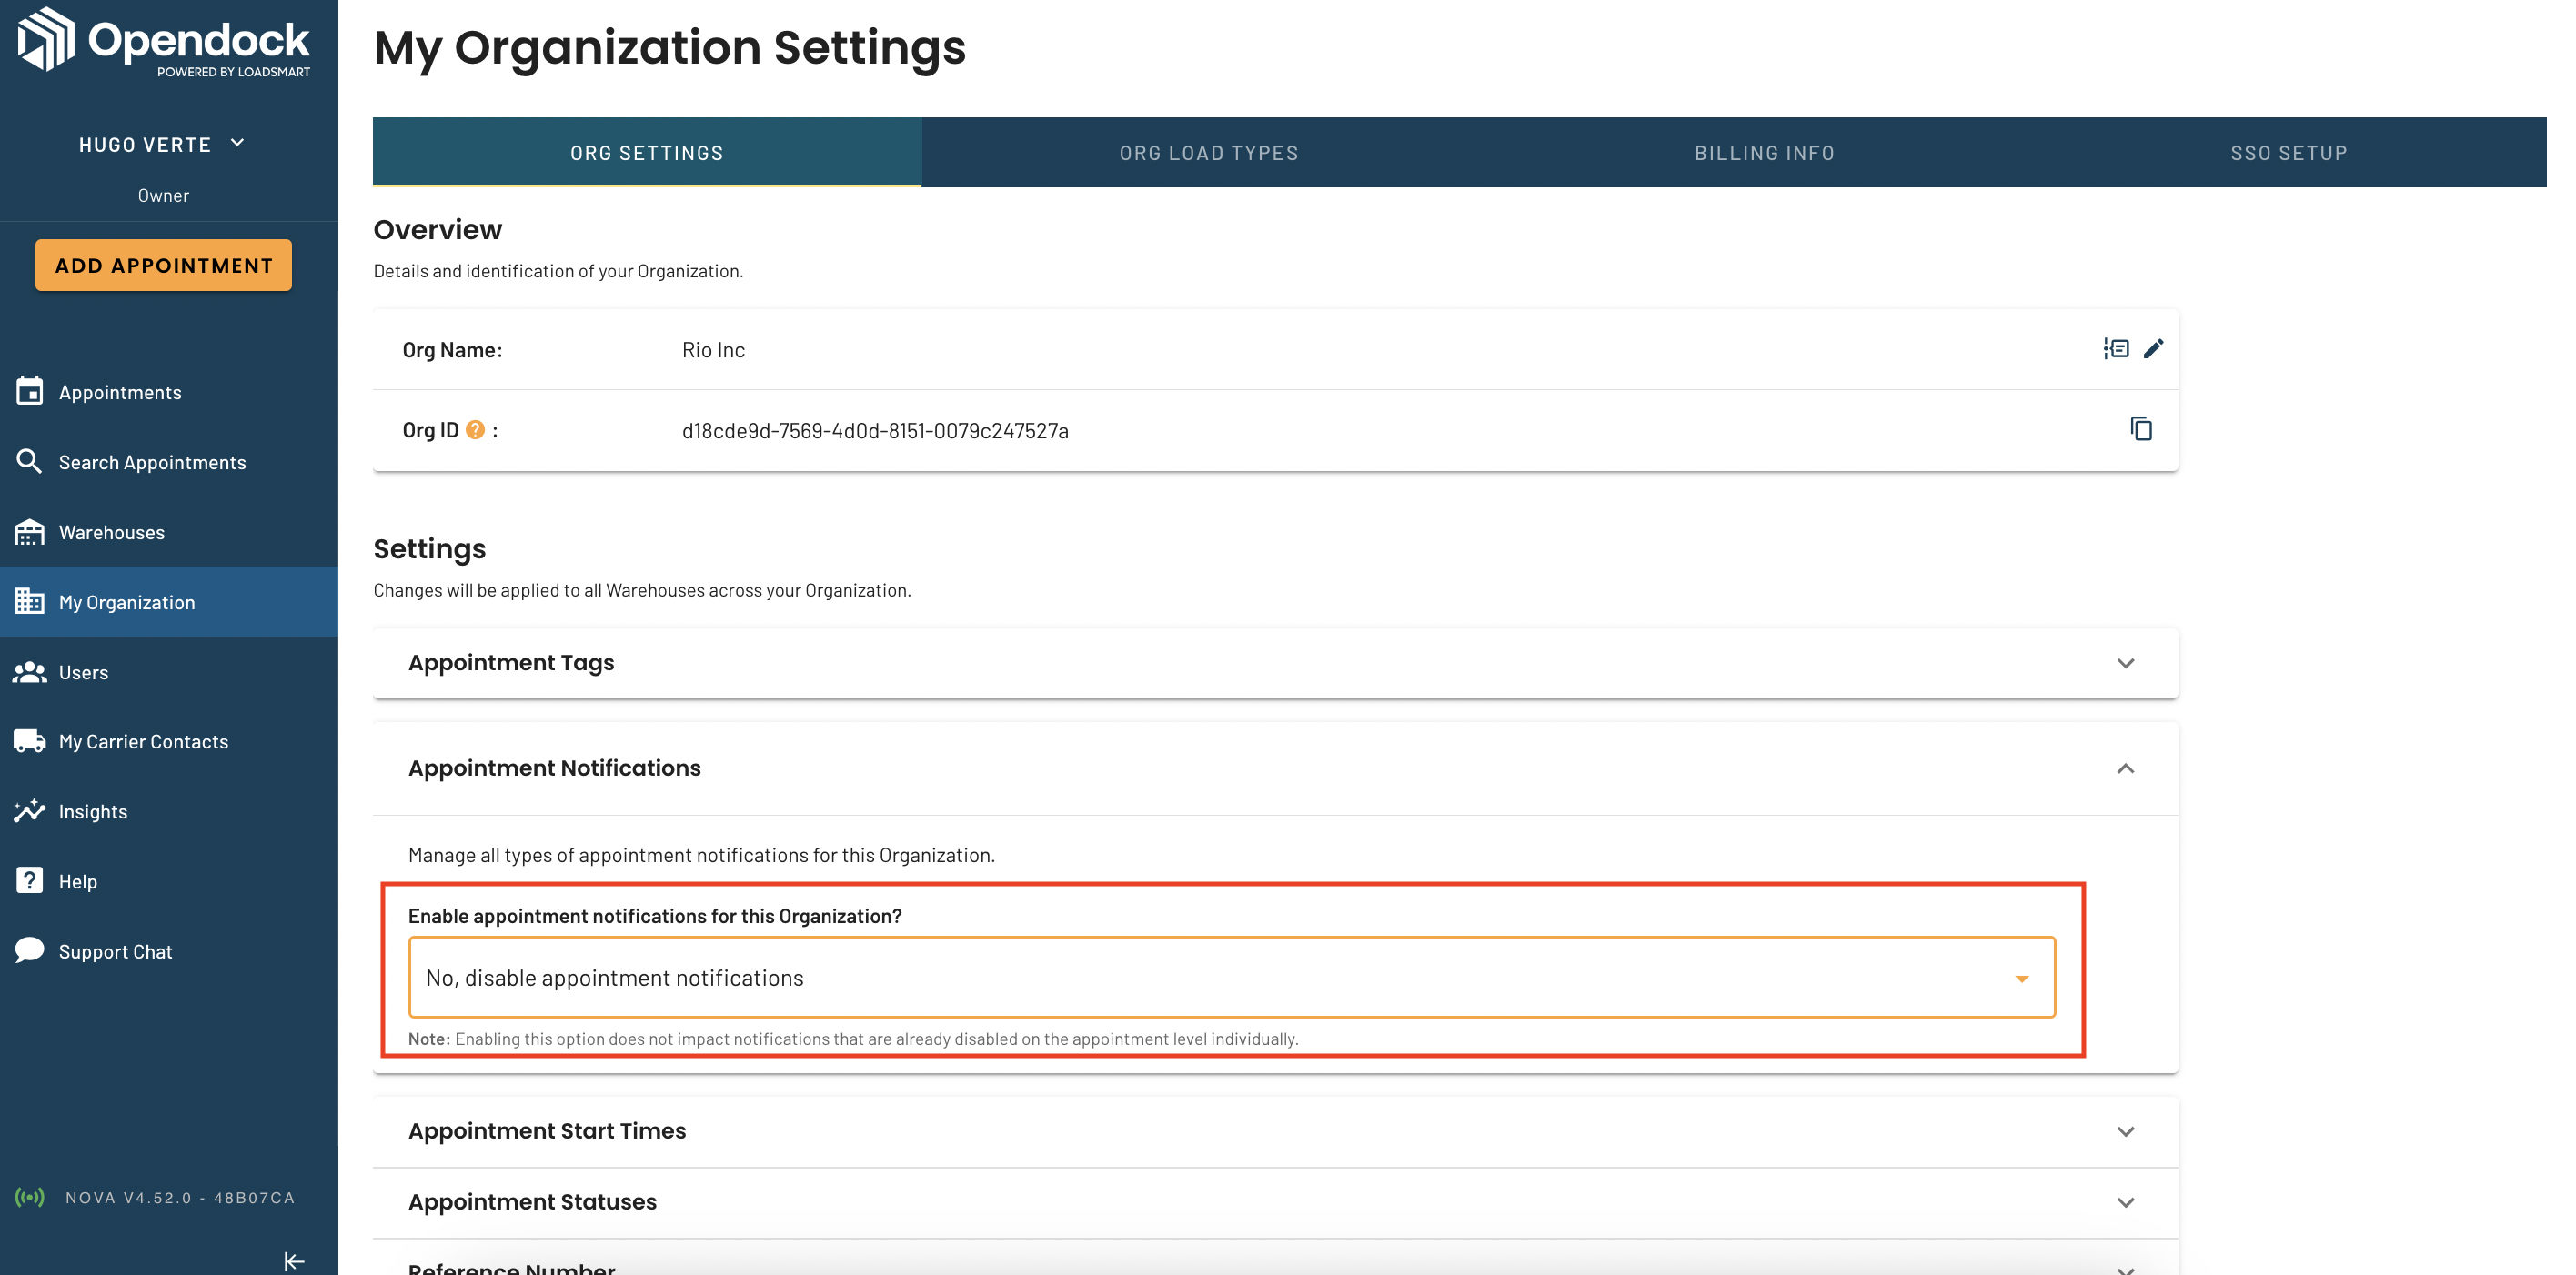Click the Add Appointment button
The width and height of the screenshot is (2576, 1275).
164,265
